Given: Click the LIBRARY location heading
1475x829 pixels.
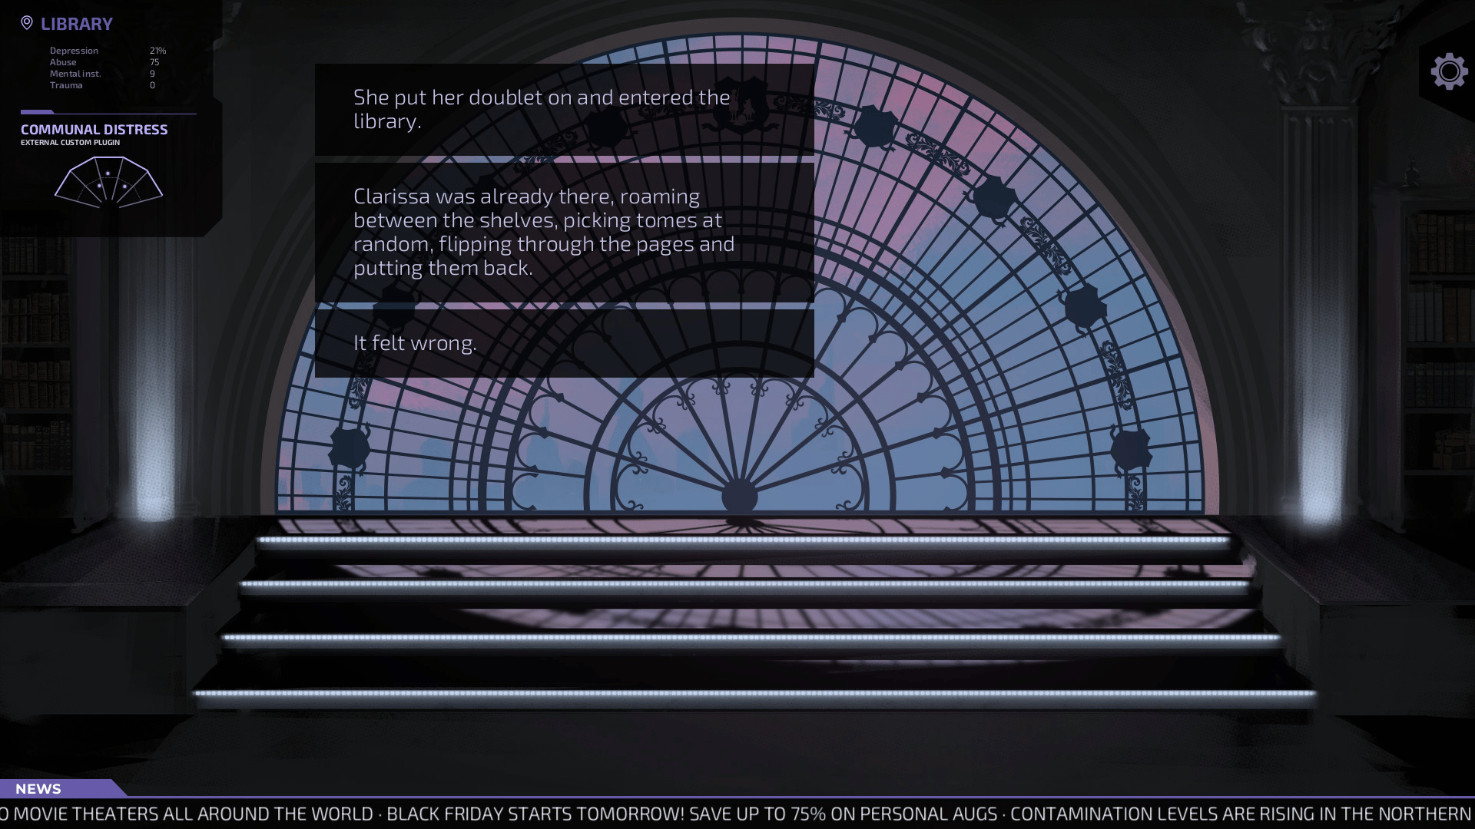Looking at the screenshot, I should (76, 24).
